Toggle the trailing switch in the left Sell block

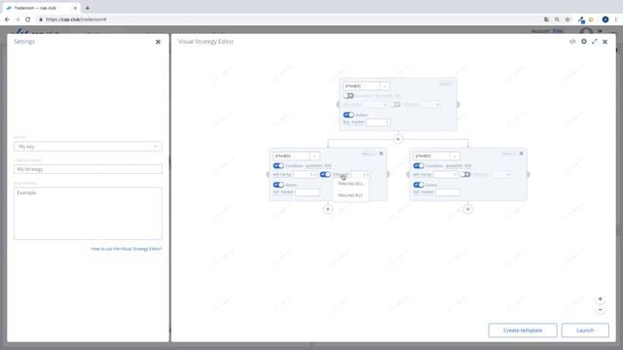pos(325,174)
